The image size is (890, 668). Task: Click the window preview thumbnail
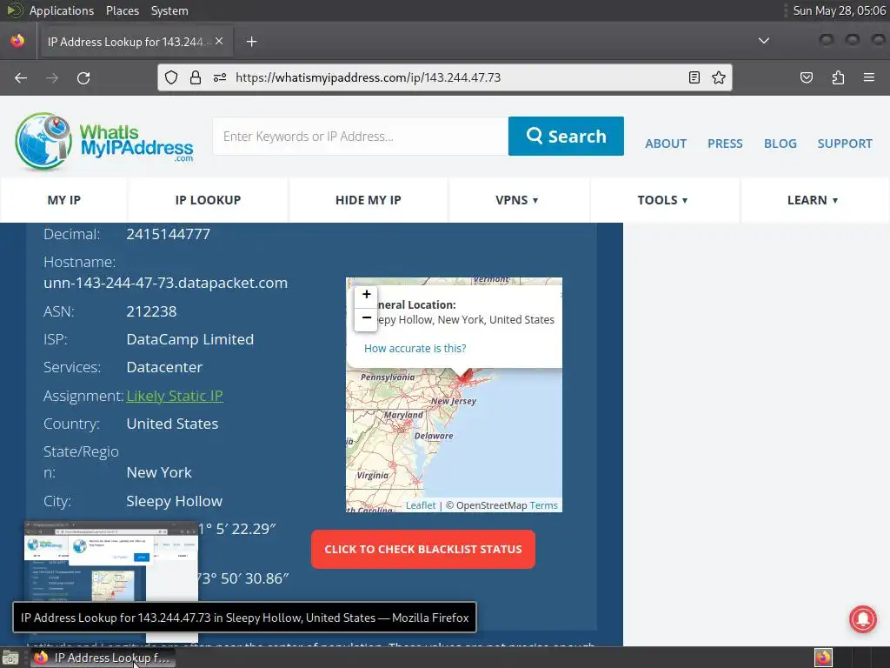pyautogui.click(x=111, y=561)
